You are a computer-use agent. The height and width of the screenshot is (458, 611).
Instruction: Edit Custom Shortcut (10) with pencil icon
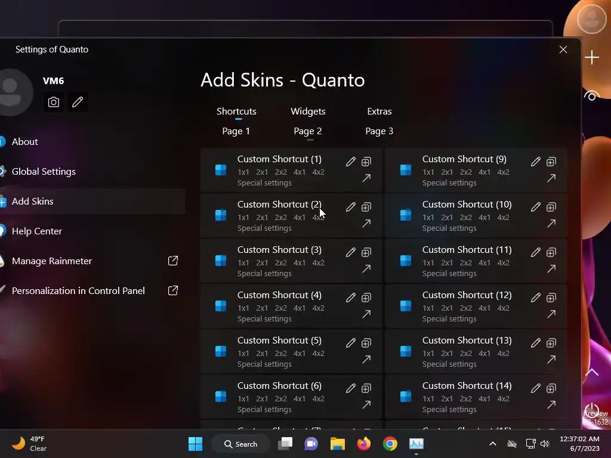[x=536, y=207]
